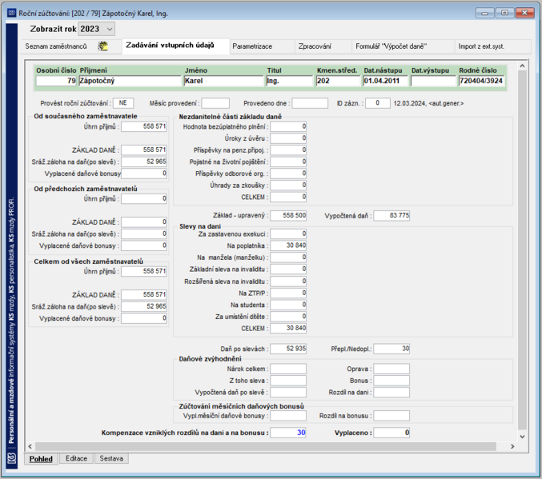Click the Úhrady za zkoušky field
This screenshot has width=542, height=479.
point(288,185)
